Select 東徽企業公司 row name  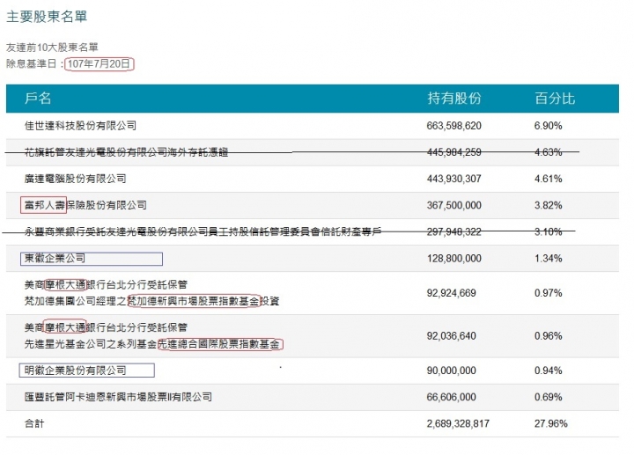(55, 258)
